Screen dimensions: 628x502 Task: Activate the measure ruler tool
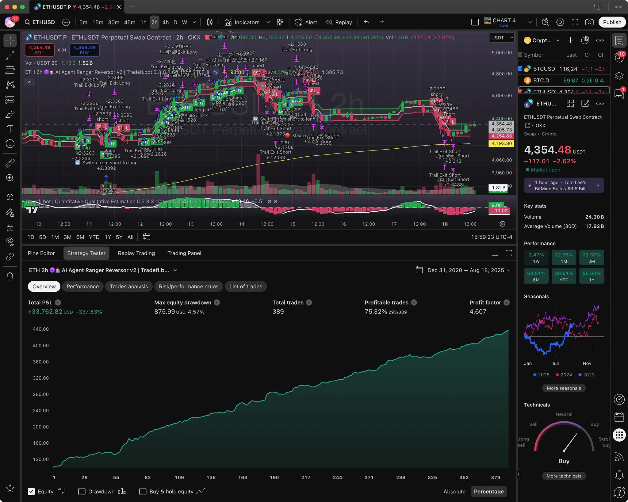pos(10,163)
